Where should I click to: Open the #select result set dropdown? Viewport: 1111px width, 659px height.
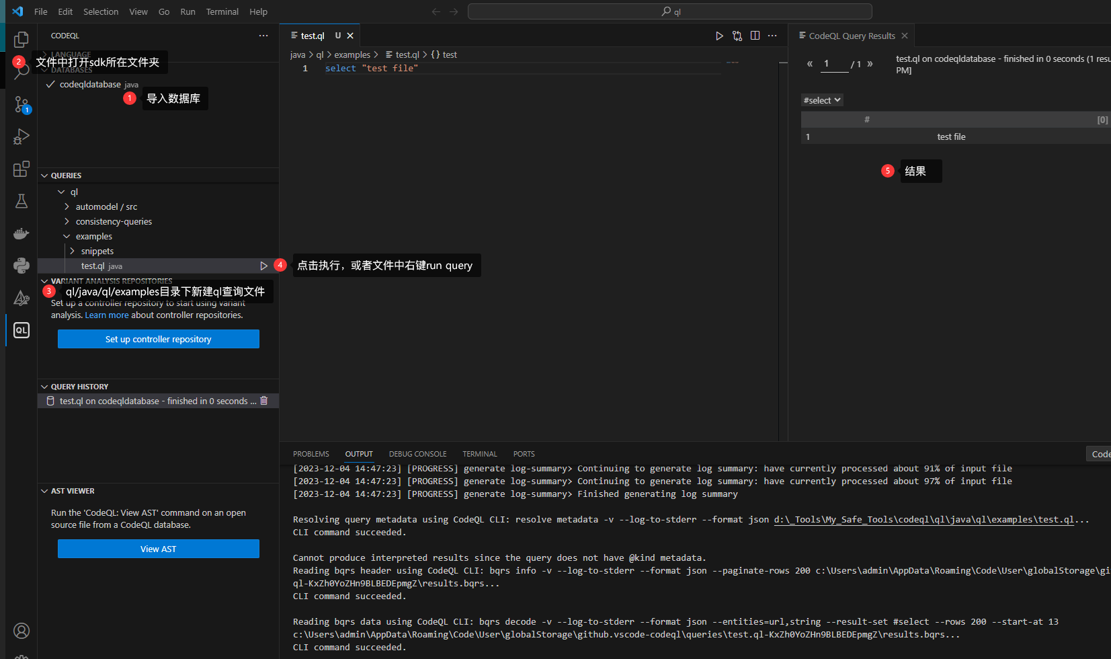tap(822, 100)
